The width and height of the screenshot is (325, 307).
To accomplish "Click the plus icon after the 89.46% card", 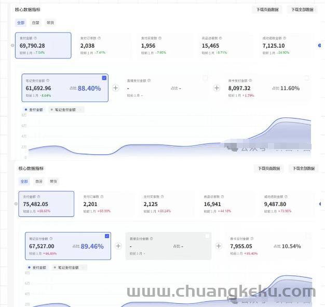I will 118,246.
